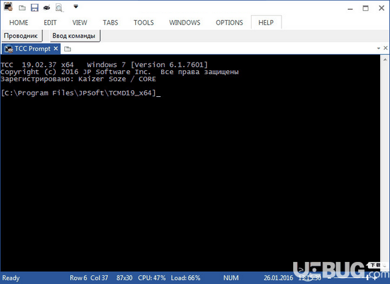Select the HELP ribbon tab
The height and width of the screenshot is (284, 390).
click(x=266, y=22)
